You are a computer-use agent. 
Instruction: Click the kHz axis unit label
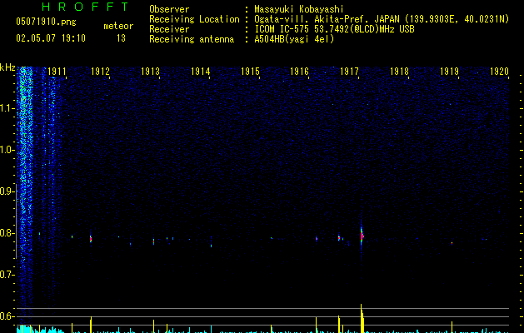[7, 67]
